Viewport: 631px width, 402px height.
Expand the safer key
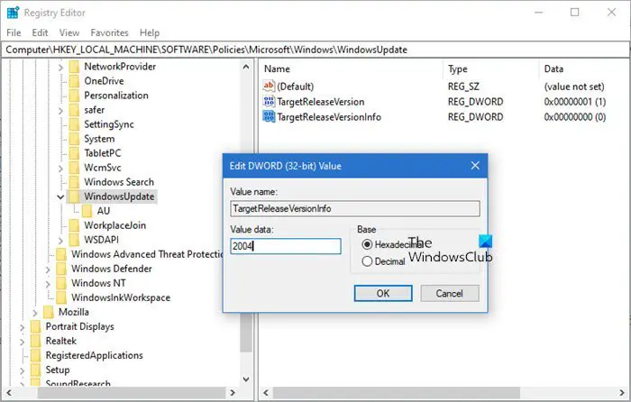click(60, 110)
